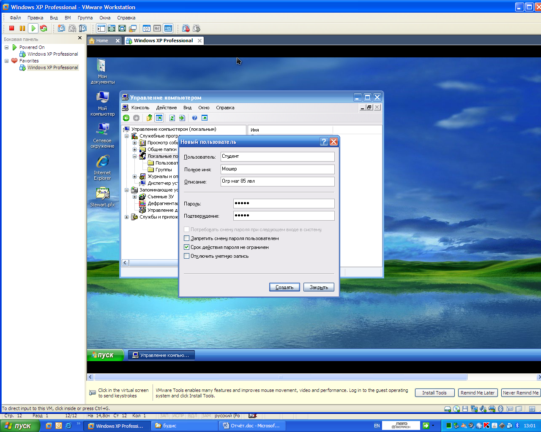The image size is (541, 432).
Task: Click the VMware horizontal scrollbar thumb
Action: pyautogui.click(x=281, y=377)
